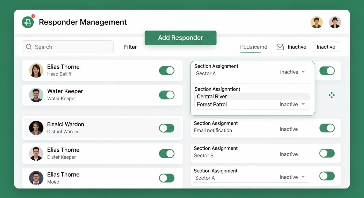Screen dimensions: 364x198
Task: Select the avatar beside Dister Keeper
Action: click(x=36, y=153)
